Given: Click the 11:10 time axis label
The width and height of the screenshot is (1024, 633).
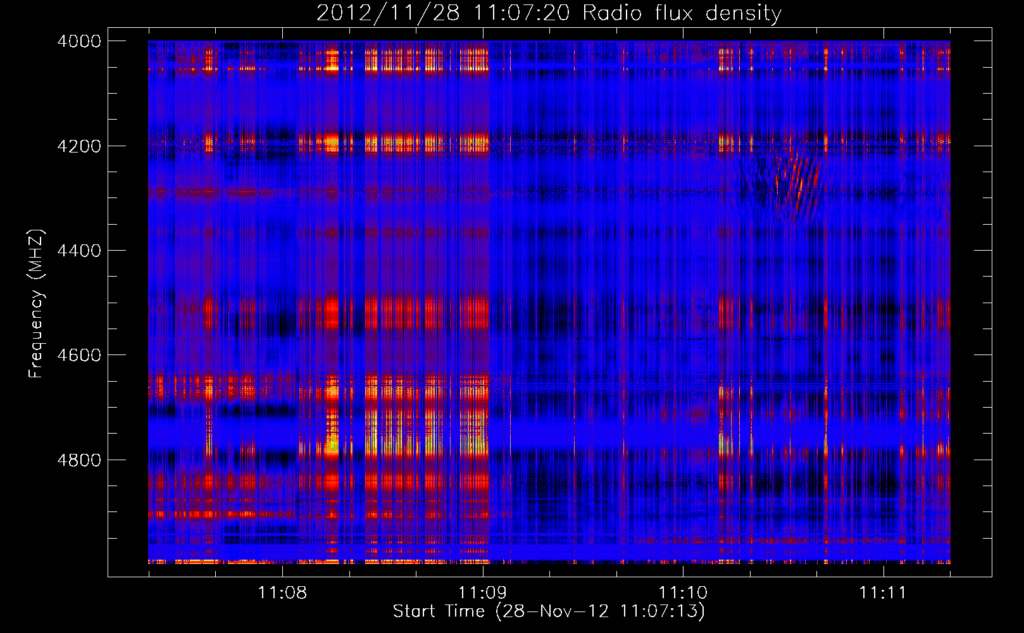Looking at the screenshot, I should [x=684, y=593].
